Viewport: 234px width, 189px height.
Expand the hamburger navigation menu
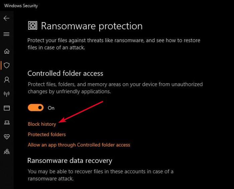tap(6, 34)
